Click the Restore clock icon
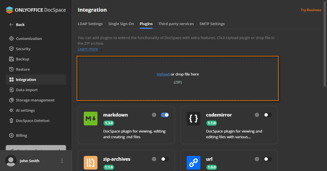327x171 pixels. point(11,69)
